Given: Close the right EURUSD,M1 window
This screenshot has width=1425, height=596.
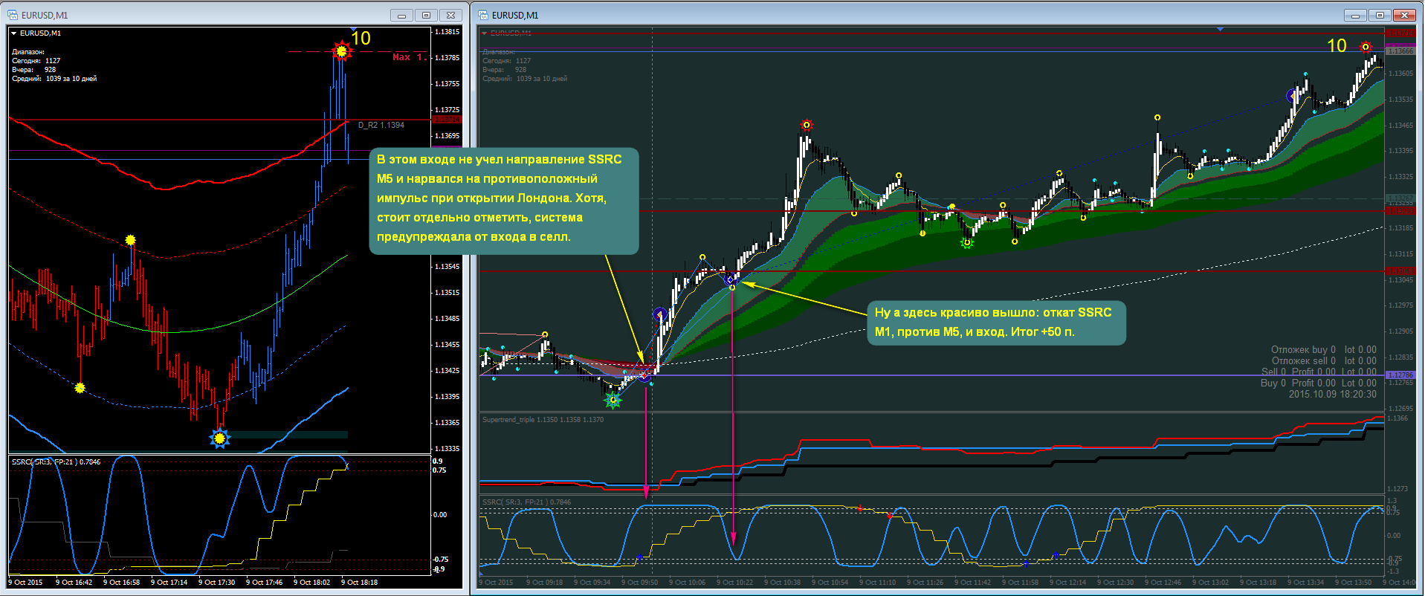Looking at the screenshot, I should tap(1405, 15).
